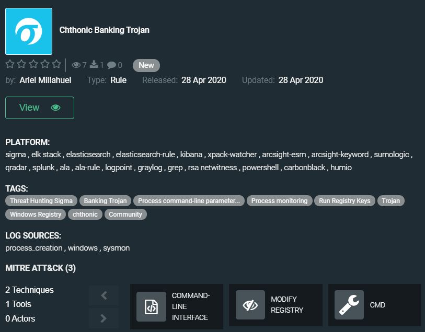The image size is (425, 332).
Task: Click the 1 Tools count
Action: pyautogui.click(x=18, y=304)
